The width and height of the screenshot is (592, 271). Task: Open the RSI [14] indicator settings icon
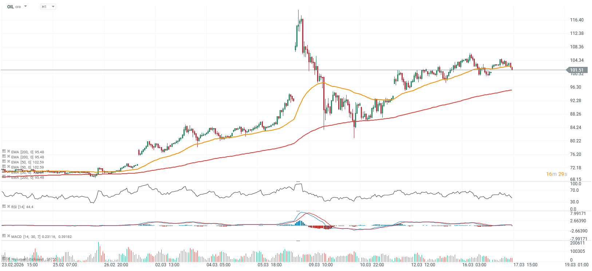point(4,206)
